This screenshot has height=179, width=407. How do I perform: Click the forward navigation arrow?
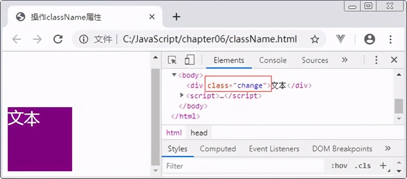37,39
